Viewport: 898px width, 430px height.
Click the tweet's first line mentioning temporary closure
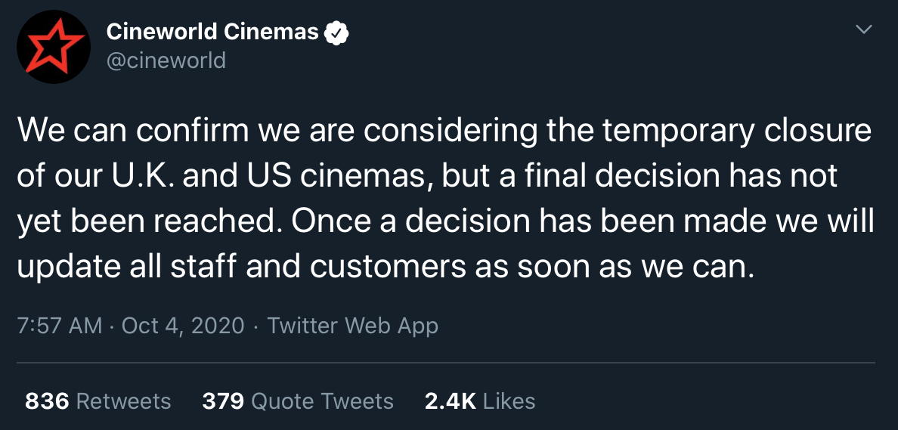(x=444, y=131)
